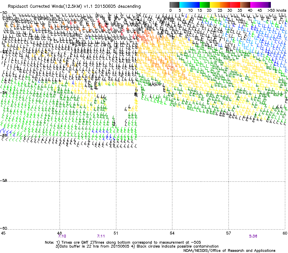Click the 'Times are GMT' note line

123,242
